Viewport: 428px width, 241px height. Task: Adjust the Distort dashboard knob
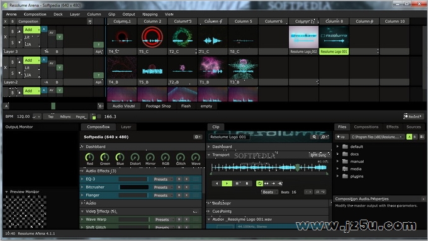click(135, 157)
